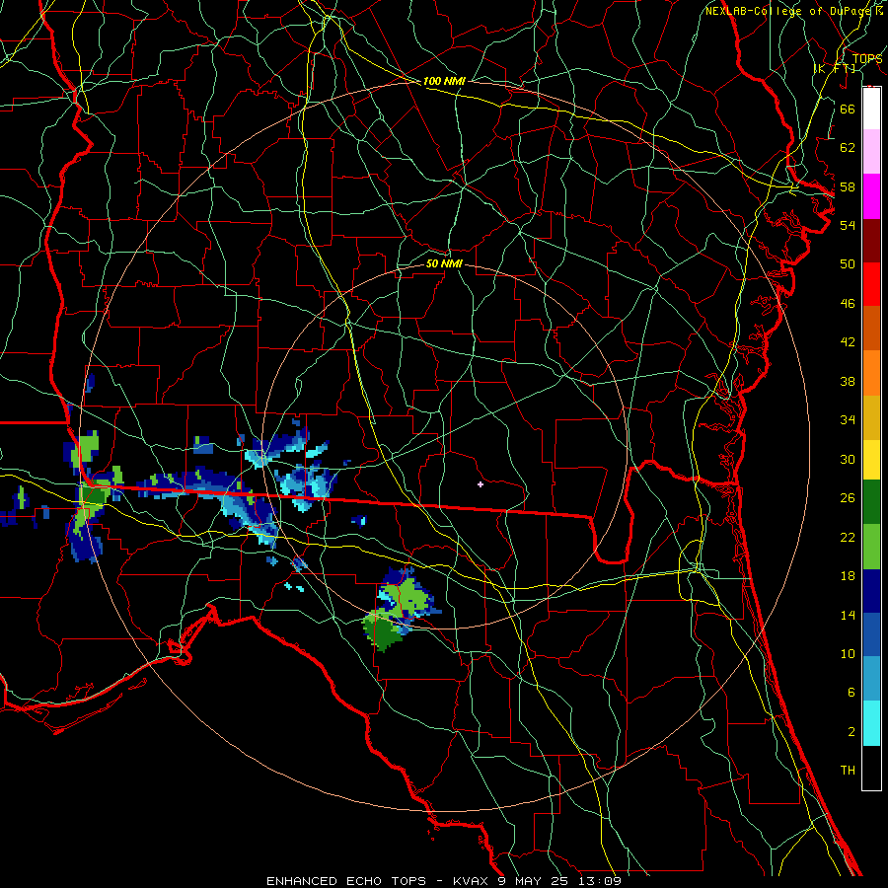Click the legend value "22"
888x888 pixels.
click(x=848, y=538)
